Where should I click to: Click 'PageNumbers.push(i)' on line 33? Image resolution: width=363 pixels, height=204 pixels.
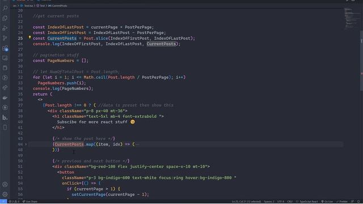tap(62, 83)
